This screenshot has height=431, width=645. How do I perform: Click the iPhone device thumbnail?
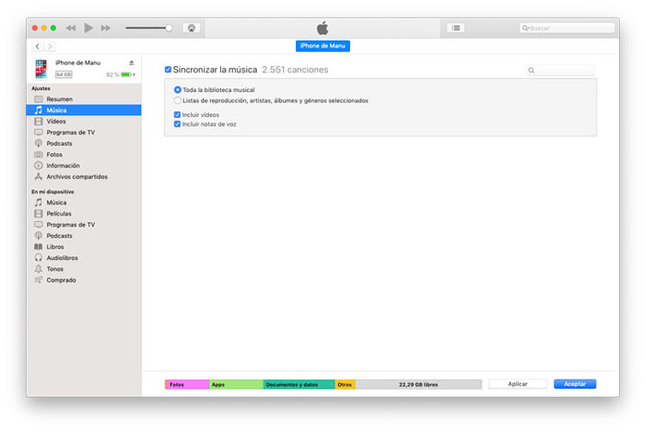point(41,69)
